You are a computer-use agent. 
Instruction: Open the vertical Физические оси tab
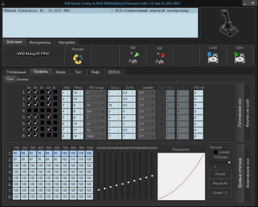pos(248,173)
